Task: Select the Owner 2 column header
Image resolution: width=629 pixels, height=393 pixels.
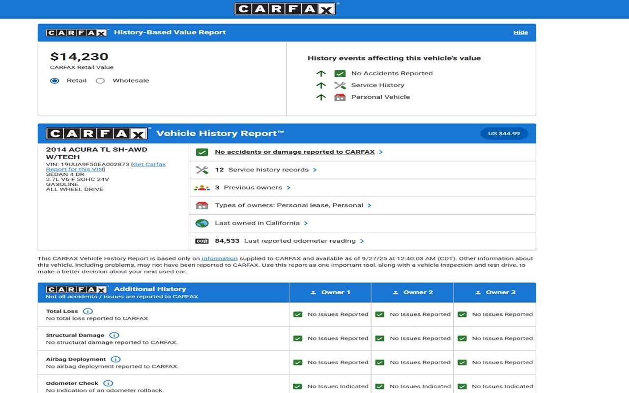Action: [x=412, y=292]
